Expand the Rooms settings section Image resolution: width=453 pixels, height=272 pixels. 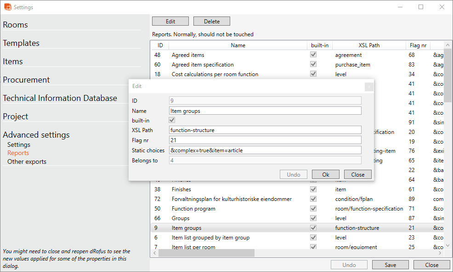pos(16,25)
